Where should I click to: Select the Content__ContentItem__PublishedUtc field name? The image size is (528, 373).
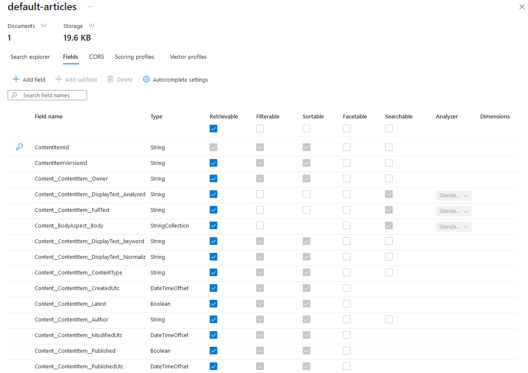(x=79, y=366)
